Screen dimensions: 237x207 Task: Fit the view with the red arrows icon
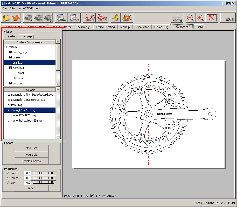tap(211, 18)
